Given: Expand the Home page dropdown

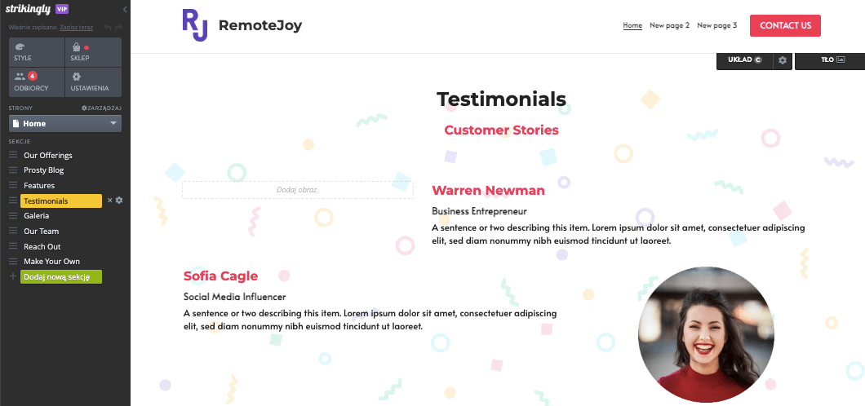Looking at the screenshot, I should 65,123.
